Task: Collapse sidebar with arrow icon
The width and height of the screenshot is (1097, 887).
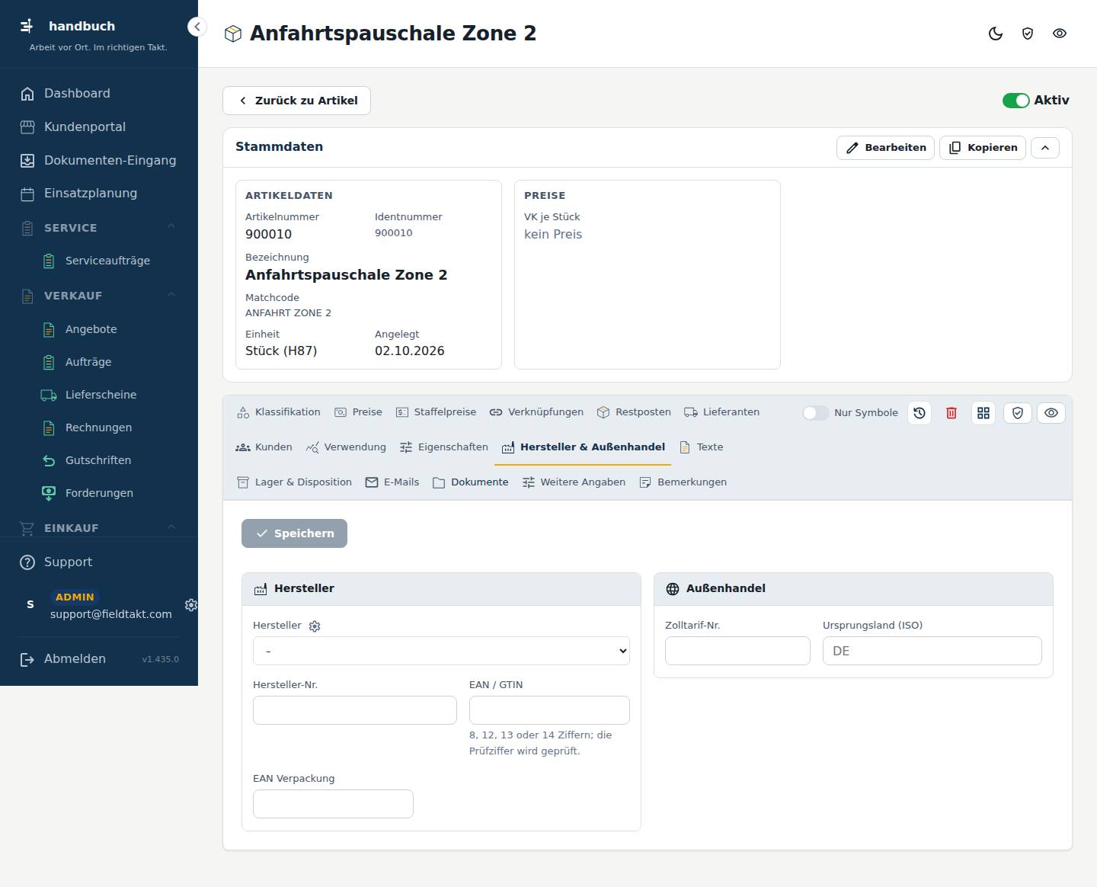Action: [x=197, y=27]
